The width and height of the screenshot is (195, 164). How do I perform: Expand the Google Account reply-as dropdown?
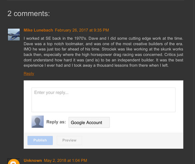[x=89, y=122]
